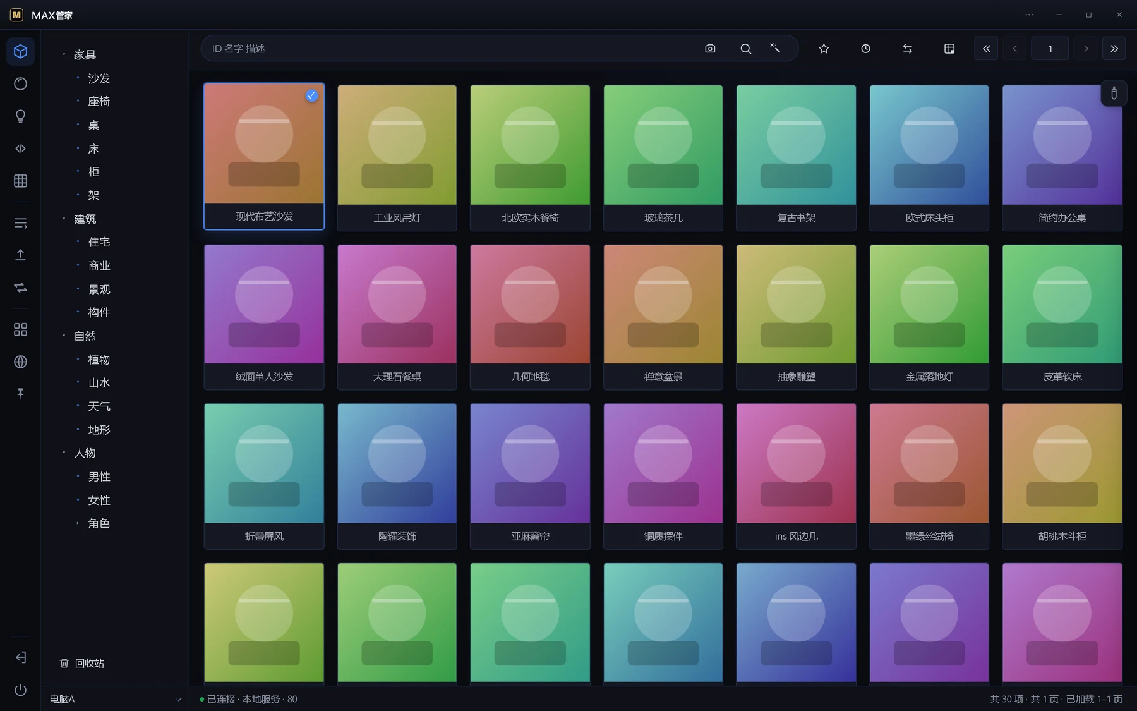Click the 已连接 connection status text

coord(221,699)
